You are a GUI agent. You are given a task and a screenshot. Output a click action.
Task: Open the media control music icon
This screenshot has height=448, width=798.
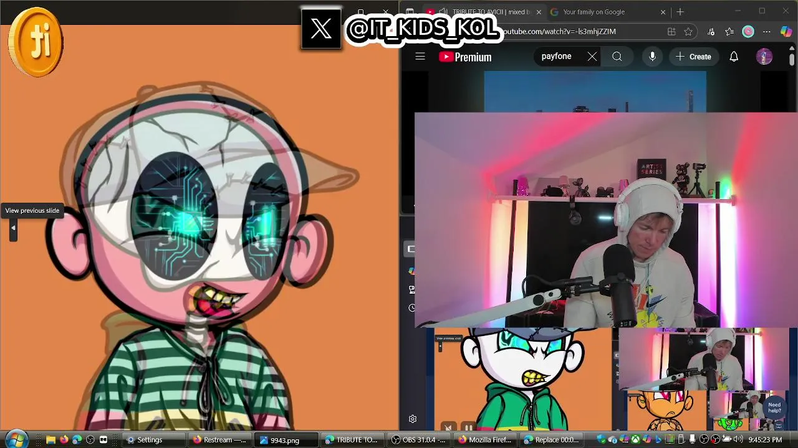[711, 32]
